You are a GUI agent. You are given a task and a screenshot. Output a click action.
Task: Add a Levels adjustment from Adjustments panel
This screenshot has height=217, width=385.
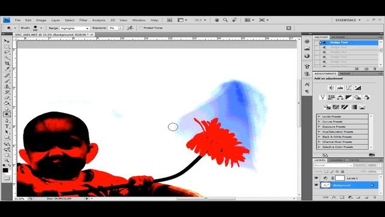pyautogui.click(x=340, y=88)
